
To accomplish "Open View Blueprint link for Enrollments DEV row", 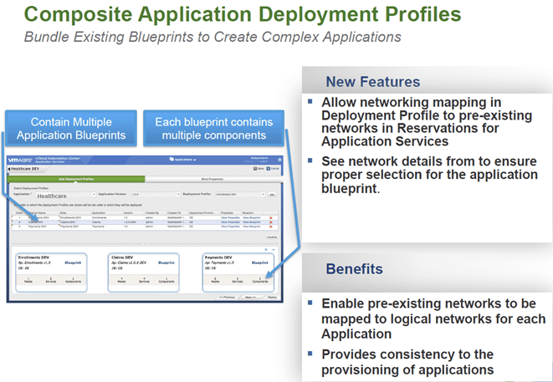I will click(253, 217).
